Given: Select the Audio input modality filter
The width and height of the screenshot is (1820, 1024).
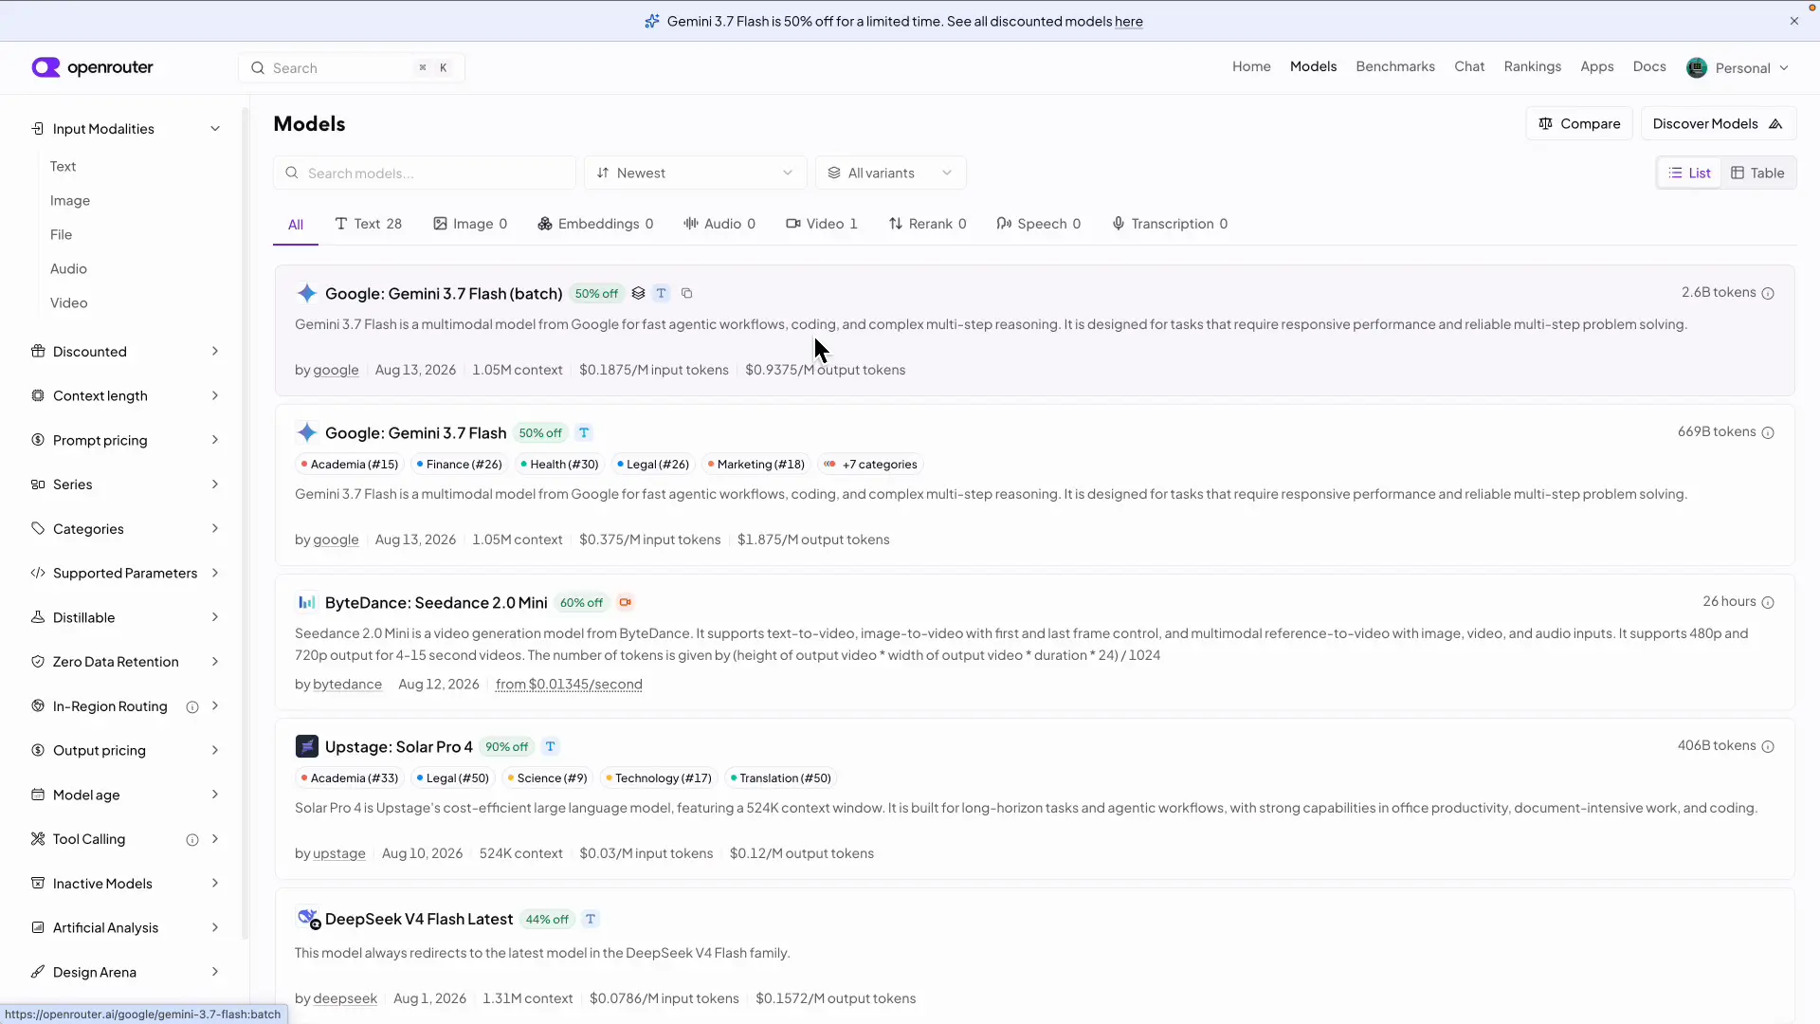Looking at the screenshot, I should 68,268.
